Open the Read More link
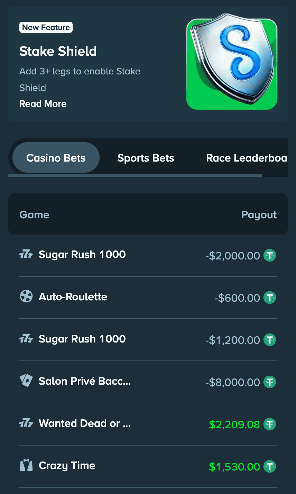296x494 pixels. coord(43,104)
